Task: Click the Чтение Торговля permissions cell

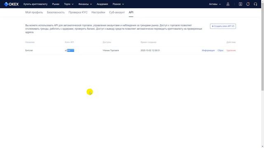Action: point(111,50)
